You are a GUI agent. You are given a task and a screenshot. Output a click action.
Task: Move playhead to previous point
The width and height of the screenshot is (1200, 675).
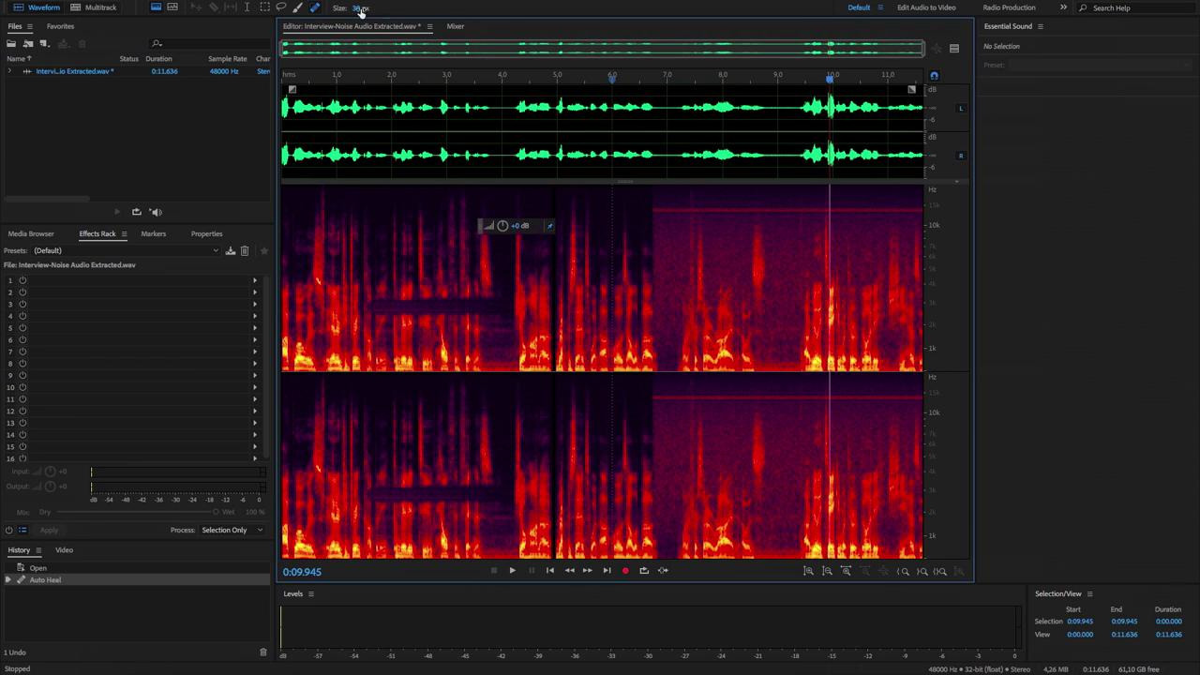[550, 570]
